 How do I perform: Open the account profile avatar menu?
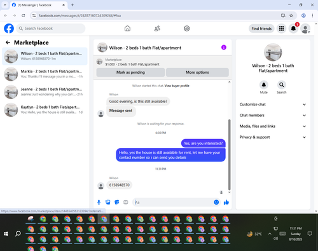pos(305,29)
